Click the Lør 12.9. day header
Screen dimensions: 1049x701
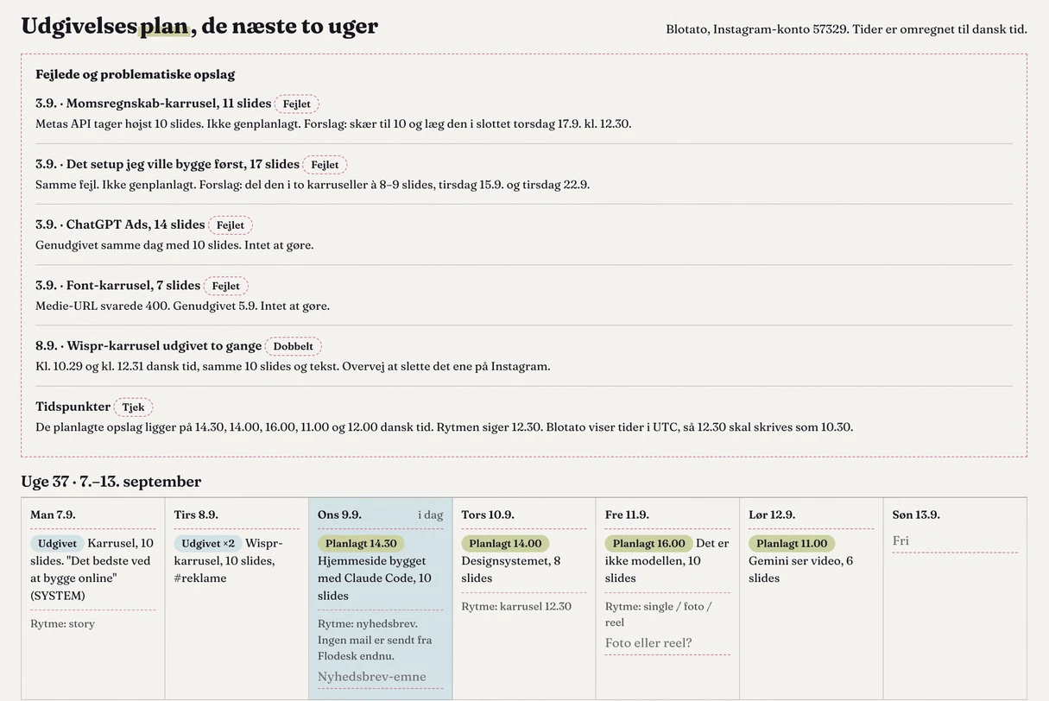click(772, 515)
